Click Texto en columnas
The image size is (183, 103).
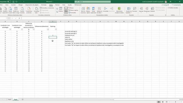83,10
